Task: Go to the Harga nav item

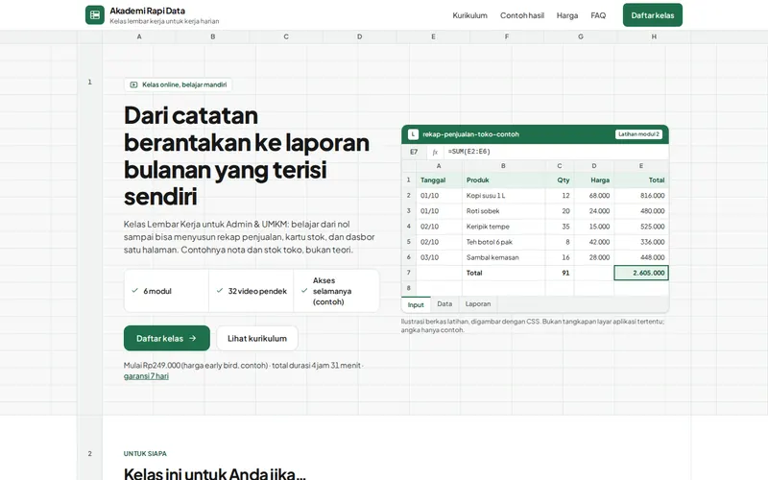Action: click(567, 15)
